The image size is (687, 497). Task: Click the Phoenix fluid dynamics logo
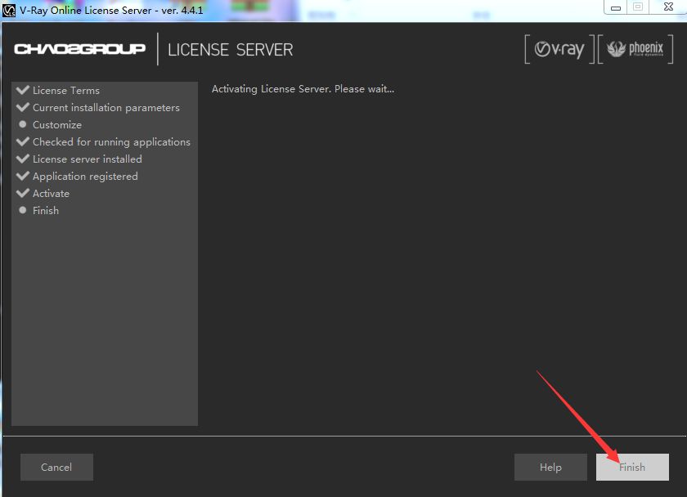click(635, 49)
